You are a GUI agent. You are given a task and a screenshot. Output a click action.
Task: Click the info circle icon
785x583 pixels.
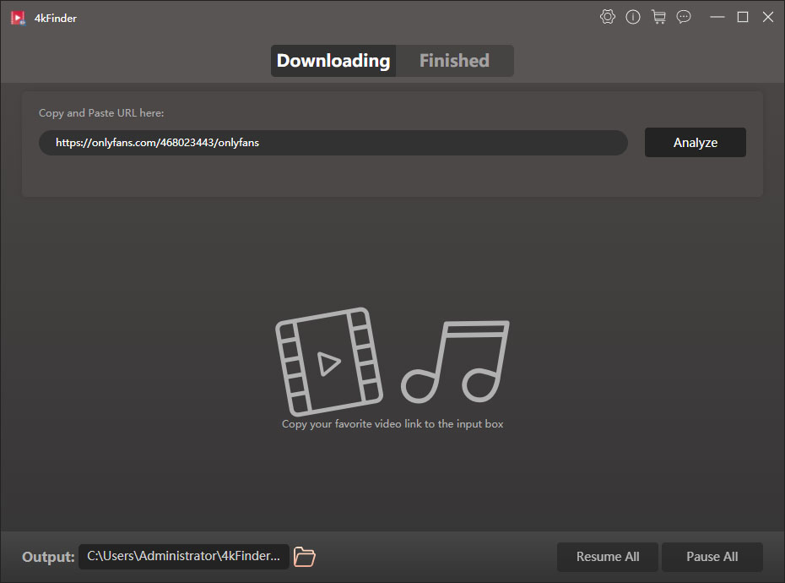coord(633,17)
